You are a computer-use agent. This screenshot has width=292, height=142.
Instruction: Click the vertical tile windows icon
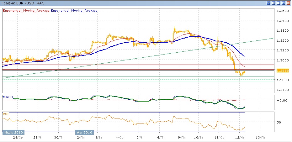click(273, 3)
